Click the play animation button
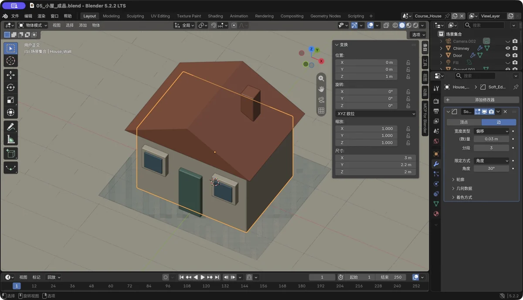The height and width of the screenshot is (300, 523). click(203, 277)
